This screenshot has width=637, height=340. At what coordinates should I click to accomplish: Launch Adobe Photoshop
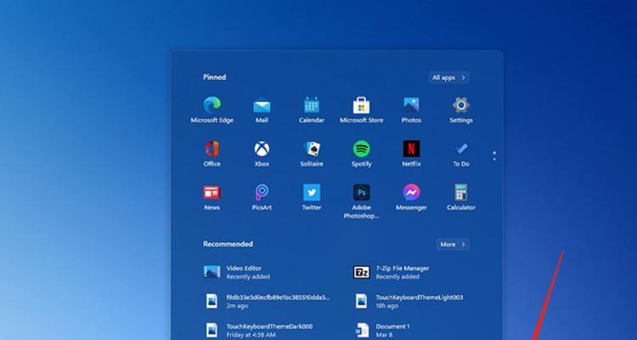tap(361, 201)
